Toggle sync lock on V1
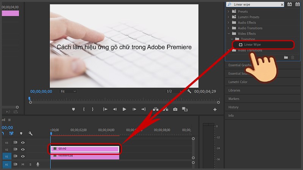The image size is (303, 170). pos(15,156)
